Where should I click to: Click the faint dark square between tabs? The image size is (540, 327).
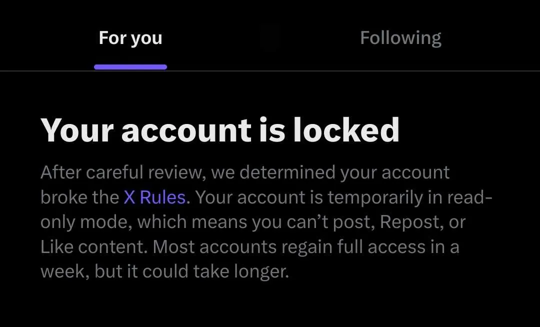[270, 38]
